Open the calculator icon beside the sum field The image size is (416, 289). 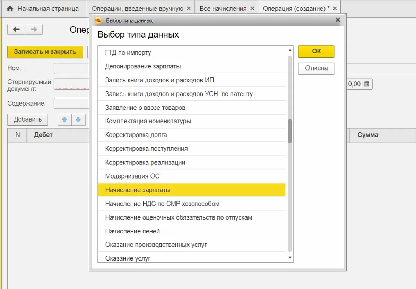point(367,84)
